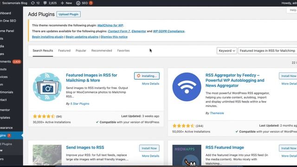Install the Send Images to RSS plugin
The width and height of the screenshot is (297, 167).
(149, 148)
